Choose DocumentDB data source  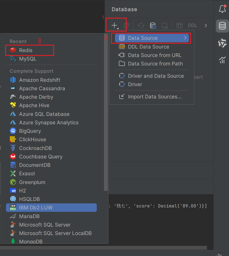[51, 165]
